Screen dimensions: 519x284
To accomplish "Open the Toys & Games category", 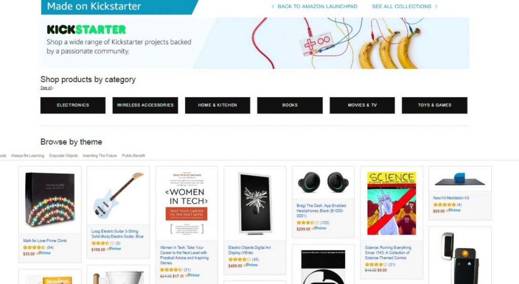I will point(435,105).
